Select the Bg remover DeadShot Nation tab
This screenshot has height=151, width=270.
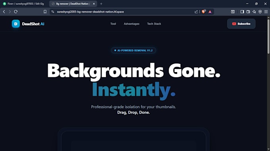point(73,4)
